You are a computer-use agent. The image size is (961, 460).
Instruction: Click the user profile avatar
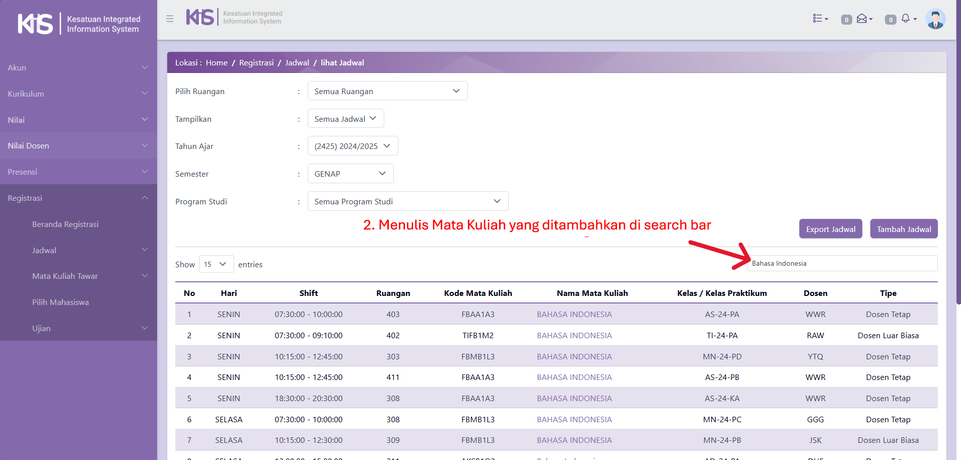click(935, 19)
